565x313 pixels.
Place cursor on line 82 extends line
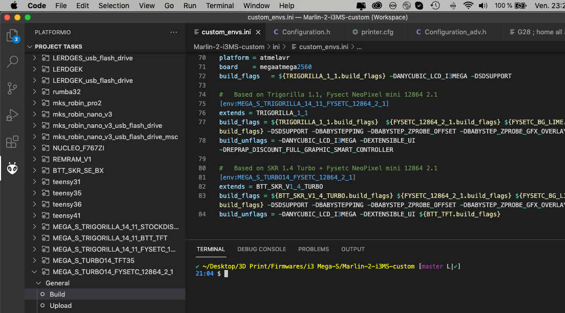271,186
